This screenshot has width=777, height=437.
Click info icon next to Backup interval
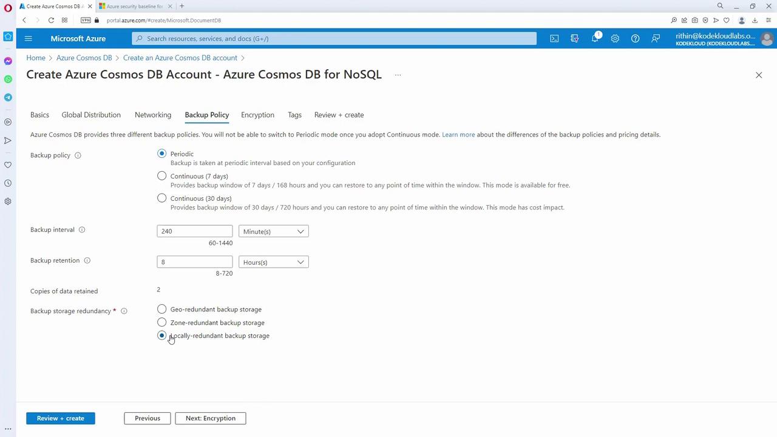pyautogui.click(x=82, y=230)
